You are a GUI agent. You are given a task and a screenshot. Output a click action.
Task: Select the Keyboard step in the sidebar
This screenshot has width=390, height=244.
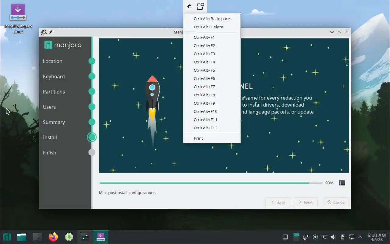pyautogui.click(x=54, y=77)
